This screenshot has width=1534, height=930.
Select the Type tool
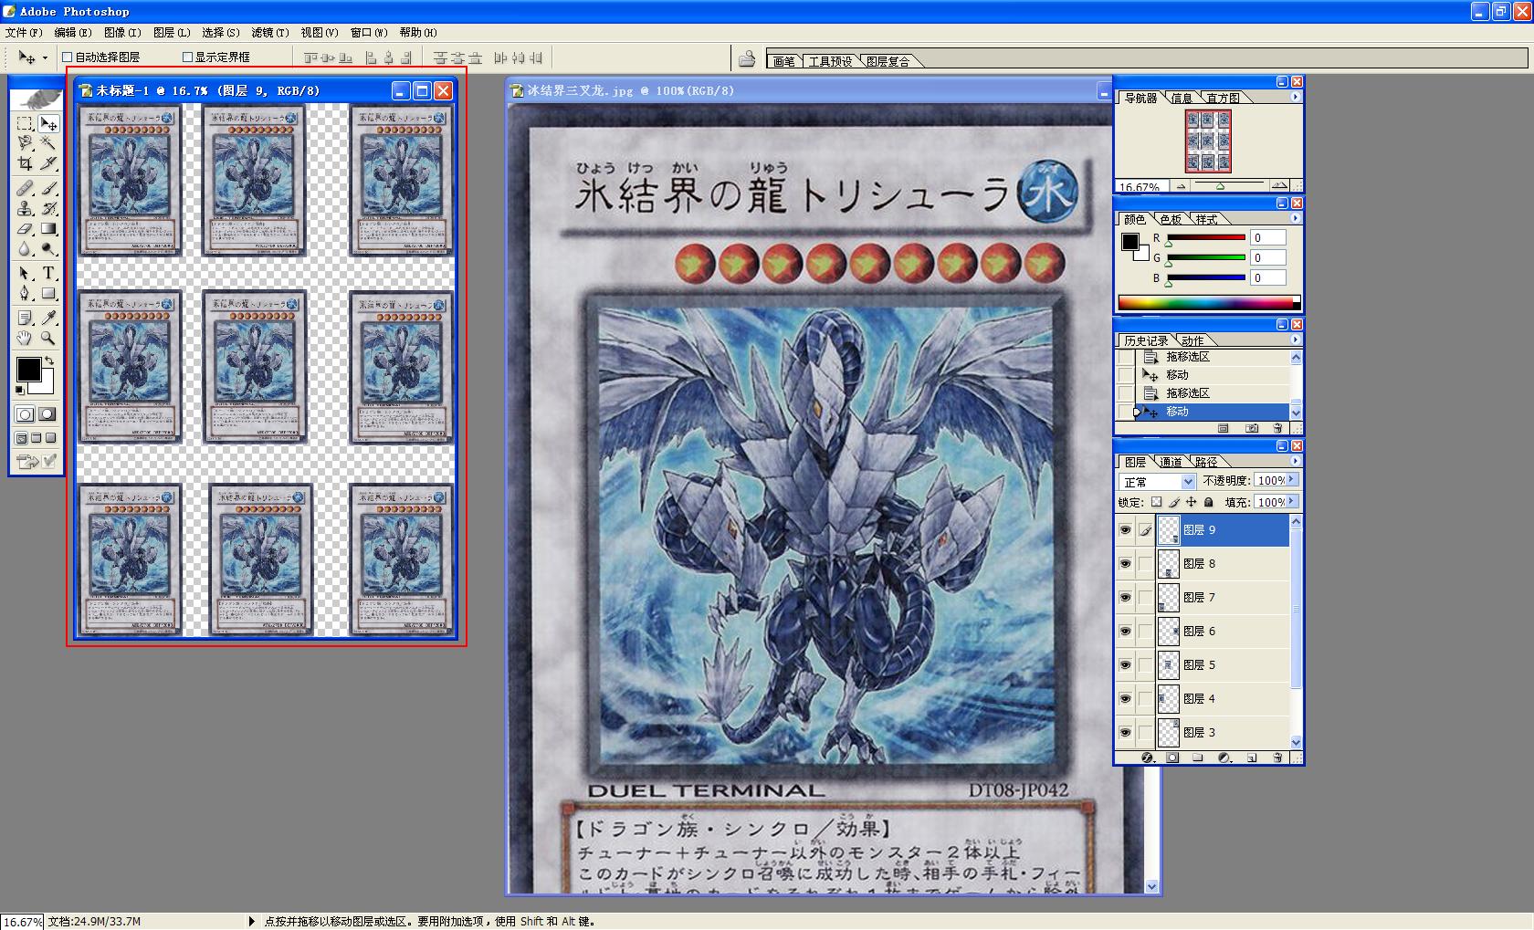tap(48, 273)
